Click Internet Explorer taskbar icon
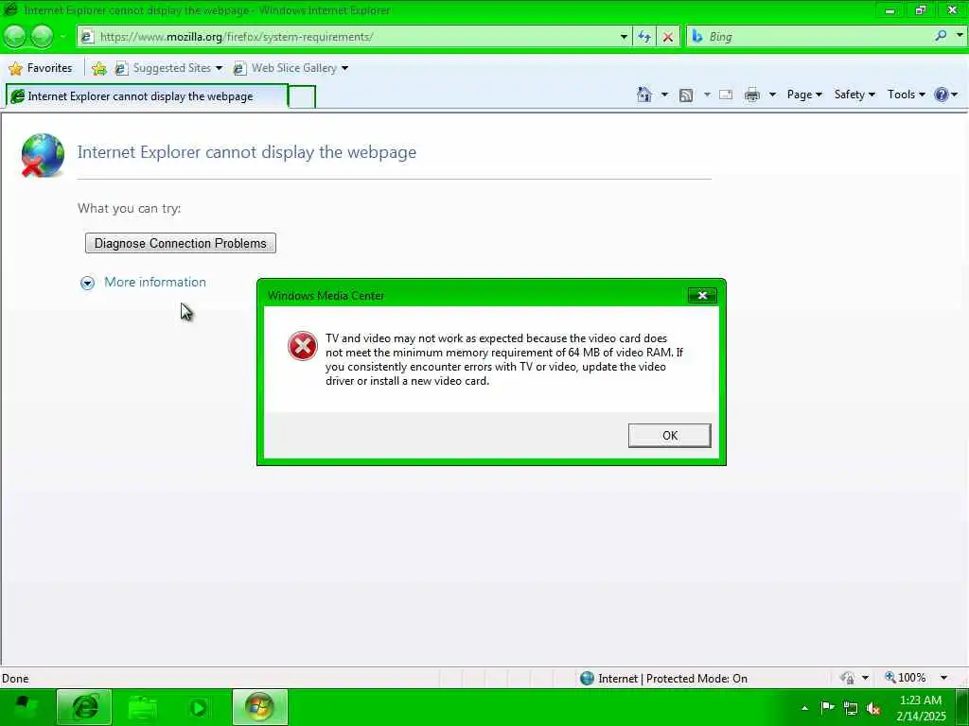Image resolution: width=969 pixels, height=726 pixels. point(84,707)
